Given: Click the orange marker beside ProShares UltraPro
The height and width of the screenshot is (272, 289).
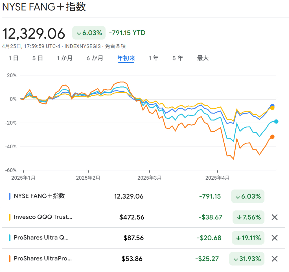Looking at the screenshot, I should 10,259.
